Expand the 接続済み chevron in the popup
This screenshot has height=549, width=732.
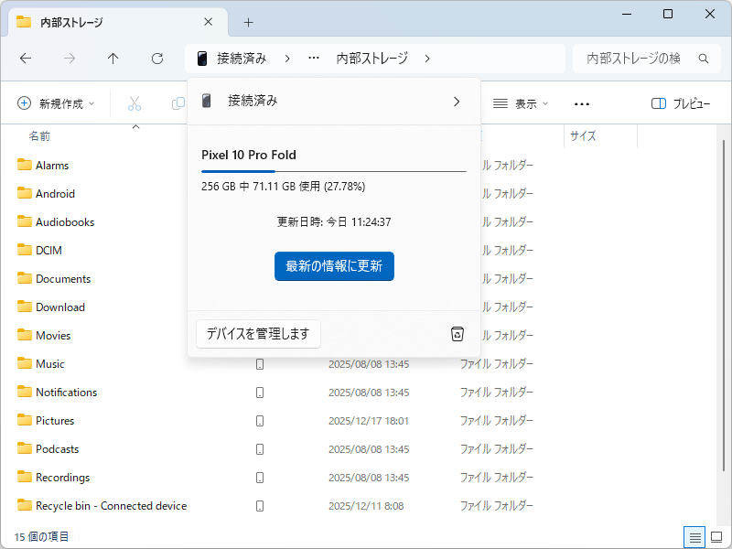pyautogui.click(x=457, y=102)
